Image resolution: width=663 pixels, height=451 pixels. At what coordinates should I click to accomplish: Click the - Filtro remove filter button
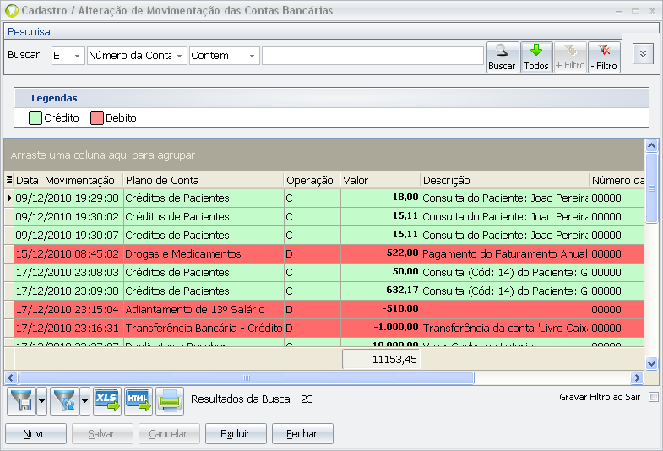pyautogui.click(x=604, y=57)
